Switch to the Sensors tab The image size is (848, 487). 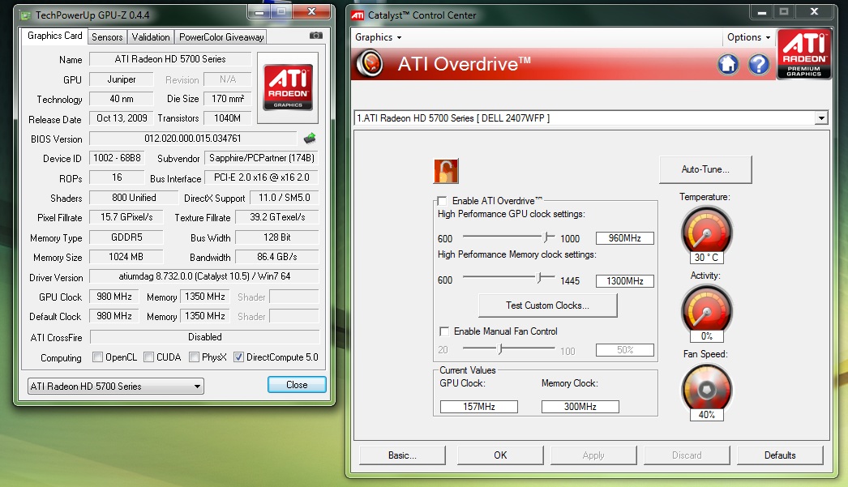[x=107, y=36]
